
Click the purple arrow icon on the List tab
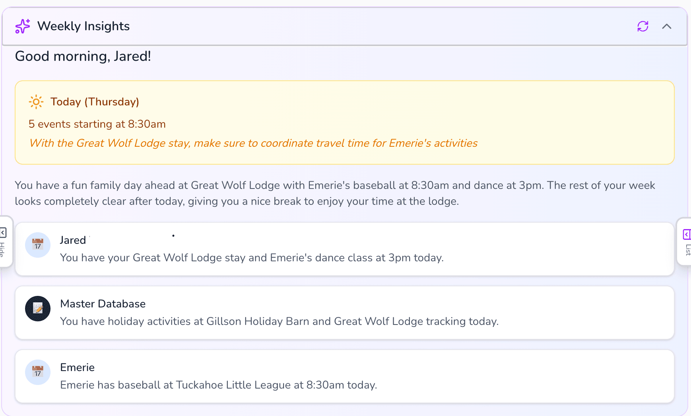tap(687, 235)
